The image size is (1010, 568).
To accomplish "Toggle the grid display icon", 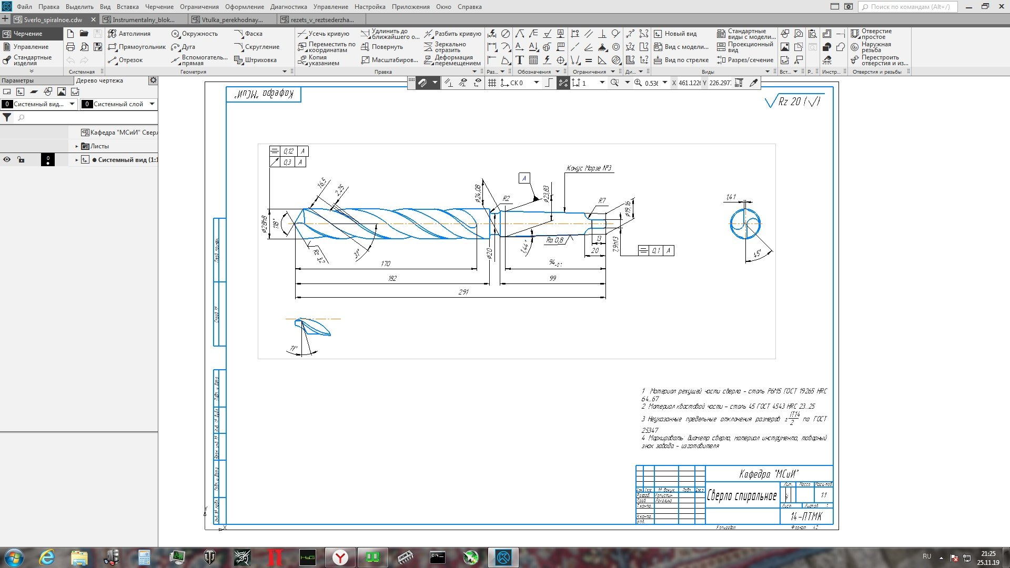I will [492, 83].
